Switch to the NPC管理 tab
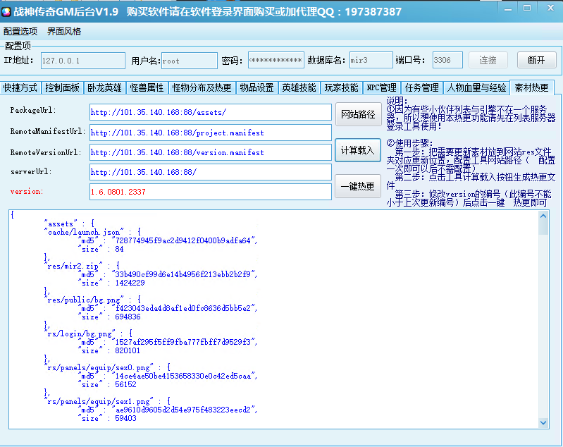The image size is (563, 447). [x=382, y=87]
